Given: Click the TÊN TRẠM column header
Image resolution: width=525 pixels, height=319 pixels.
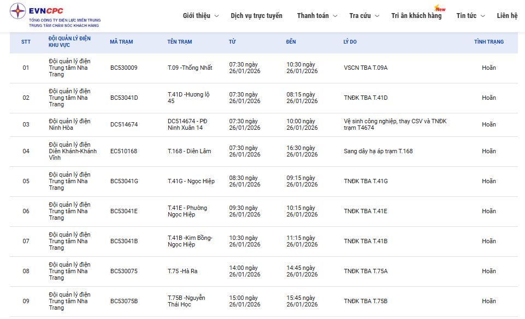Looking at the screenshot, I should [x=179, y=42].
